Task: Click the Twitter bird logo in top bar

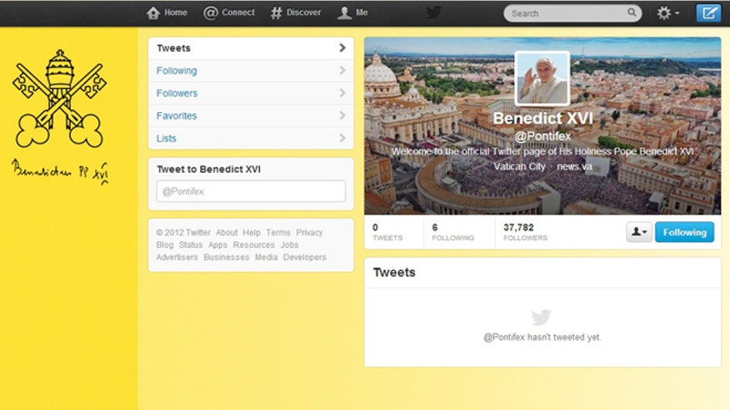Action: 433,12
